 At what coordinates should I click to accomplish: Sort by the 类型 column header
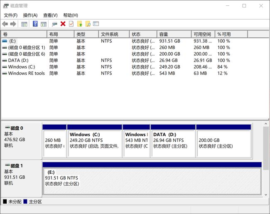[x=86, y=34]
